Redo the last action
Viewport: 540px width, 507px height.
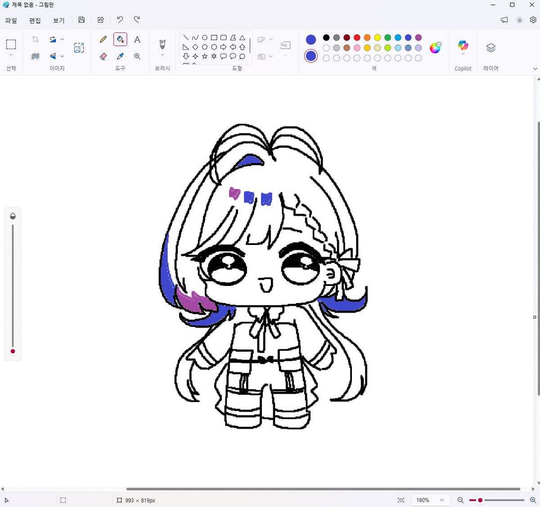pos(137,19)
